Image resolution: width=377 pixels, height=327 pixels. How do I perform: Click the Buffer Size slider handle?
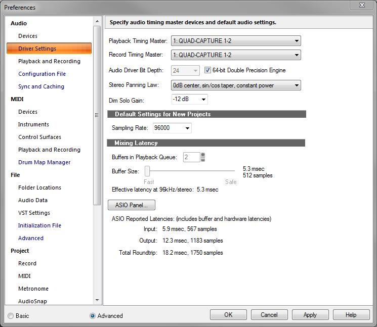pos(148,171)
